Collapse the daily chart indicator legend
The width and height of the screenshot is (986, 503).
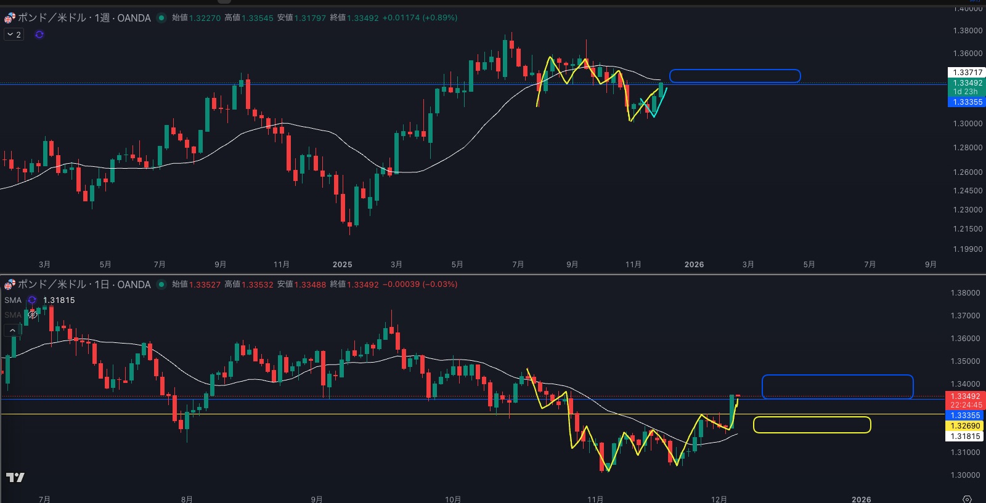point(12,331)
